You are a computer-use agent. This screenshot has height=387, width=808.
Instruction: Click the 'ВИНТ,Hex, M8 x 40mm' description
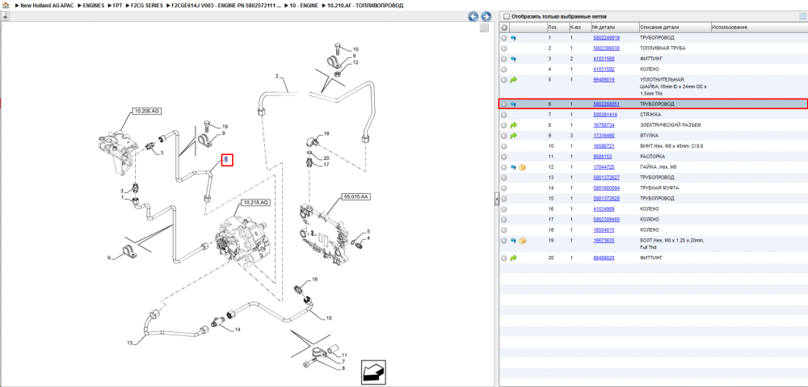coord(671,146)
